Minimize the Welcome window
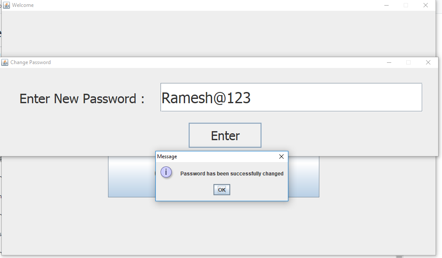Screen dimensions: 442x258 pyautogui.click(x=386, y=5)
